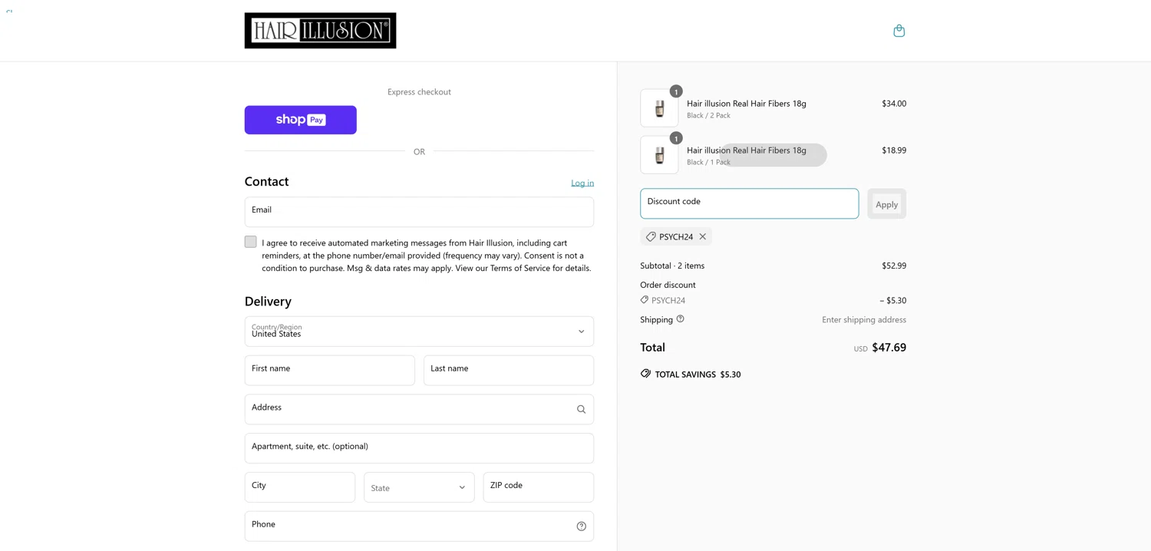
Task: Click the tag icon in PSYCH24 chip
Action: [x=651, y=236]
